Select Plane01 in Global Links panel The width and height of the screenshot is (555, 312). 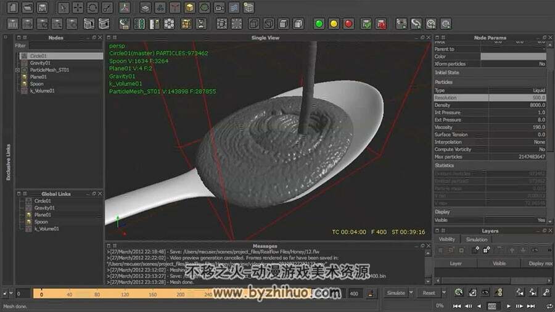[x=43, y=215]
